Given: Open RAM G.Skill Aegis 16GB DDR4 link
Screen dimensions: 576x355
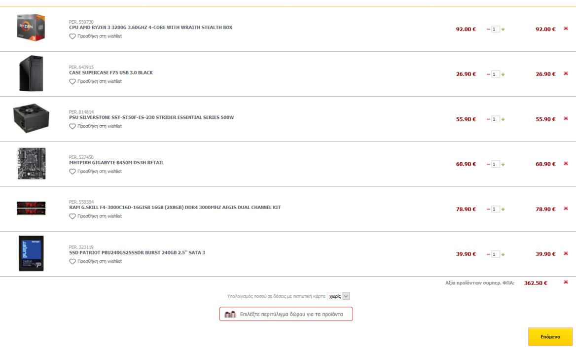Looking at the screenshot, I should 175,208.
